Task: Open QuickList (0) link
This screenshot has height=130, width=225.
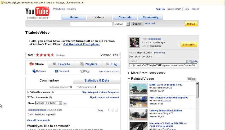Action: click(x=174, y=9)
